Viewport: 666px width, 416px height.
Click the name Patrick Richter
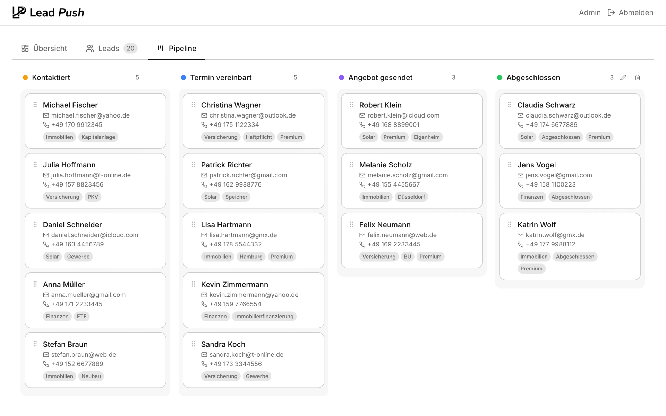(x=227, y=165)
